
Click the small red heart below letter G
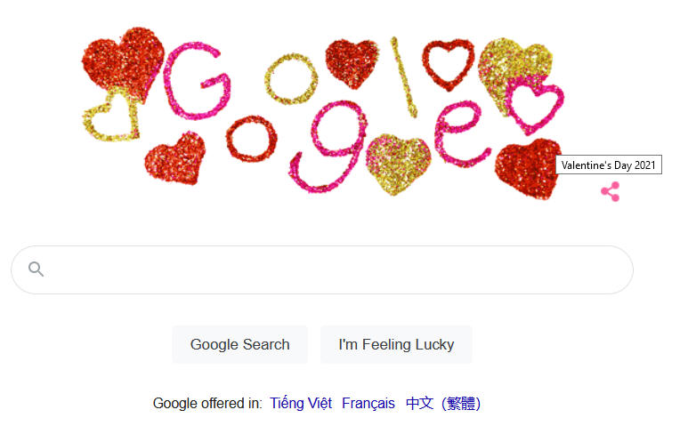(x=175, y=158)
